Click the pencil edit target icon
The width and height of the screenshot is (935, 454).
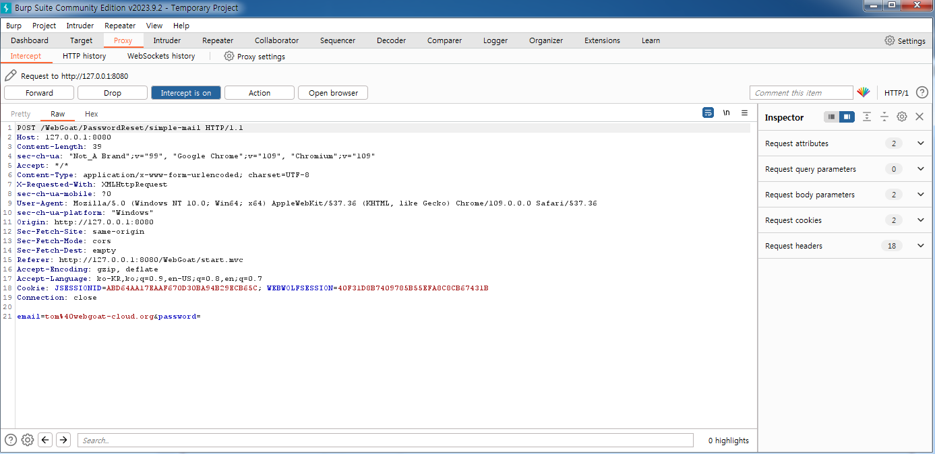[11, 75]
